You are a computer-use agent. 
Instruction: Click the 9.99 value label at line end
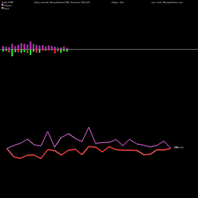pyautogui.click(x=179, y=147)
